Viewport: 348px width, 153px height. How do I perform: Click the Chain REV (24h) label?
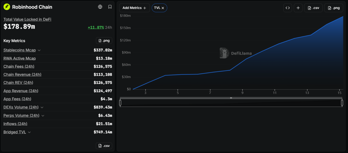coord(18,83)
